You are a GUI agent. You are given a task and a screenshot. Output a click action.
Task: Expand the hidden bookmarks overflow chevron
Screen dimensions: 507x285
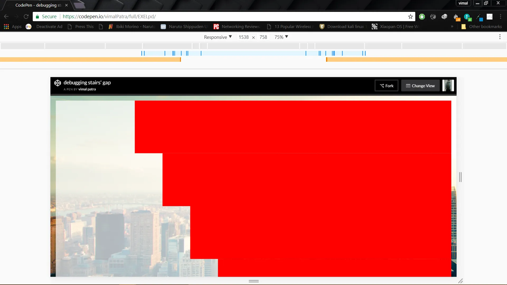452,26
